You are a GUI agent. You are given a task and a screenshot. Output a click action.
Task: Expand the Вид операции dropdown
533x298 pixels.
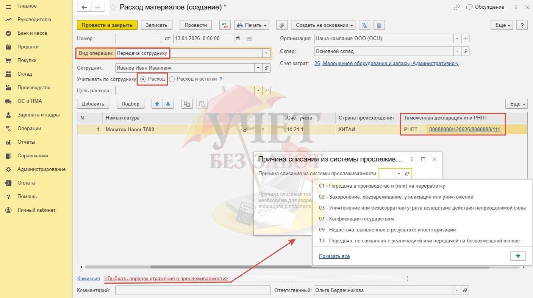(266, 53)
